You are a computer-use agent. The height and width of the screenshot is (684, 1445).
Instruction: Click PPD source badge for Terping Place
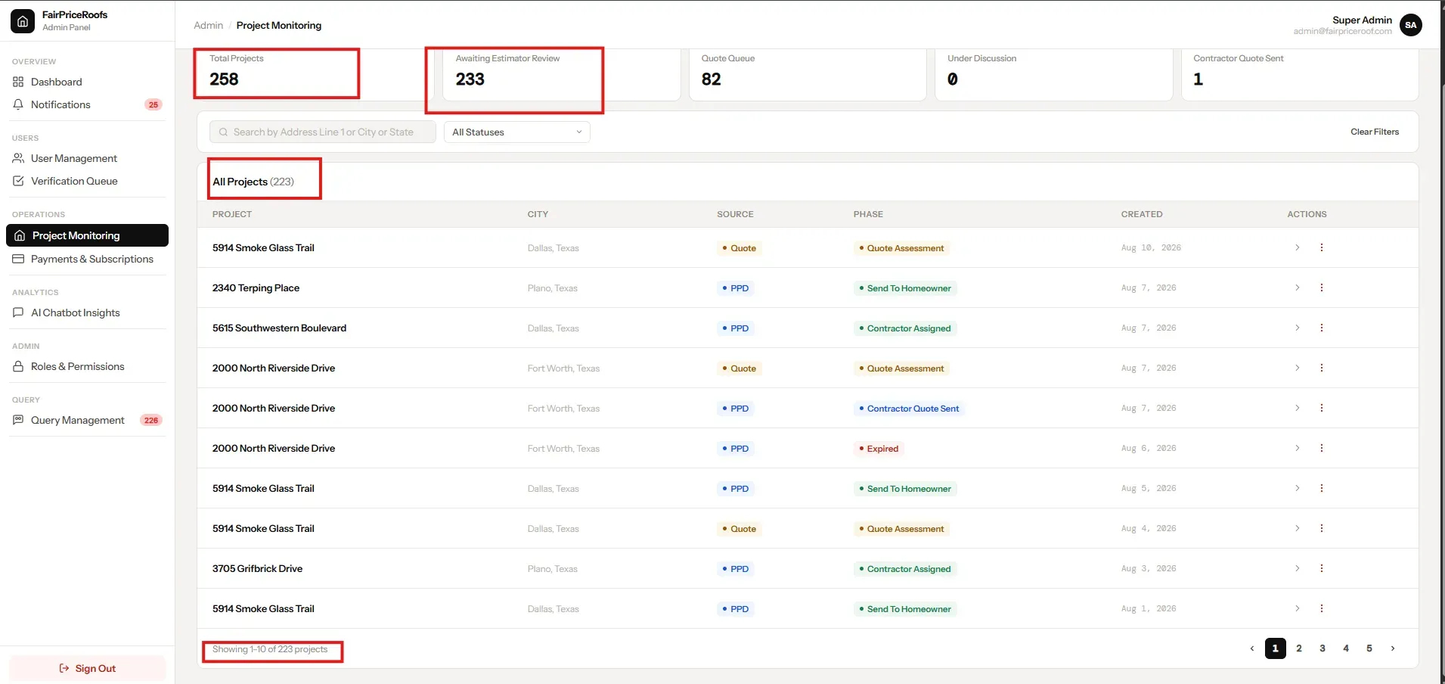(x=735, y=288)
